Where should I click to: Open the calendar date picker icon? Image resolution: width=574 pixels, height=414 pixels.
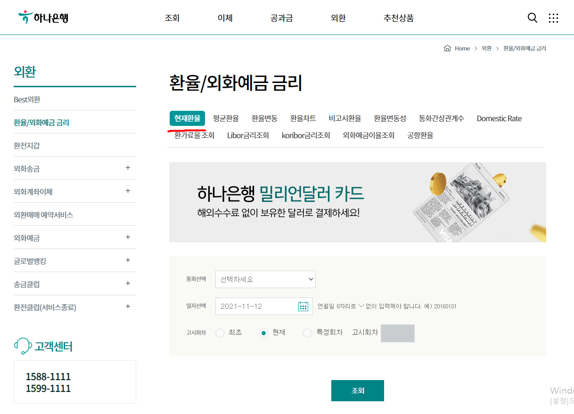[303, 306]
